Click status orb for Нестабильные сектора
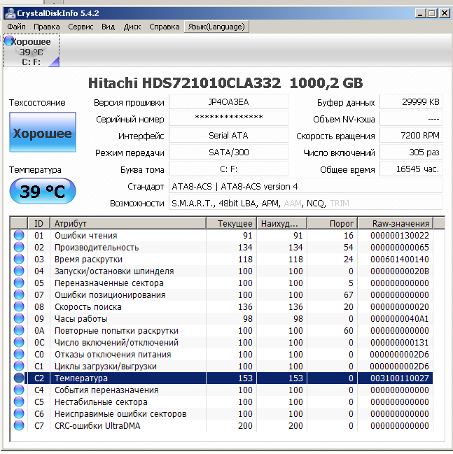The height and width of the screenshot is (454, 453). click(19, 402)
